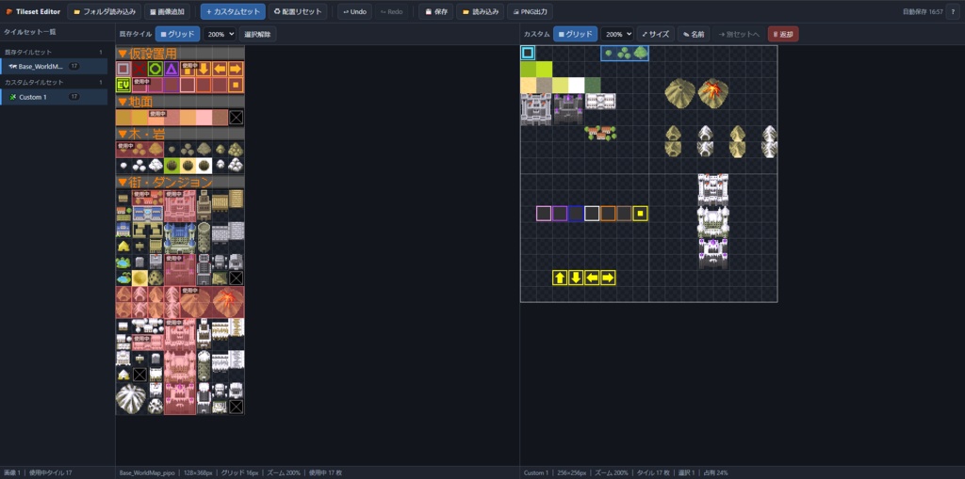Select the orange right arrow tile in 仮設置用
The image size is (965, 479).
236,69
